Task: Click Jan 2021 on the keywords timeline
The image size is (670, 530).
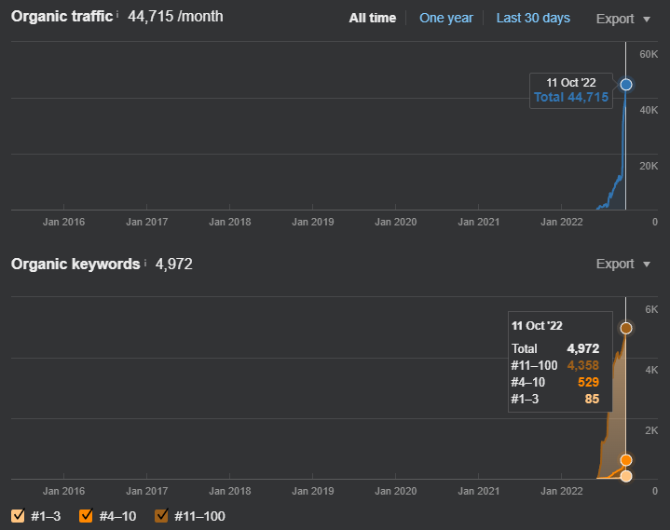Action: point(479,491)
